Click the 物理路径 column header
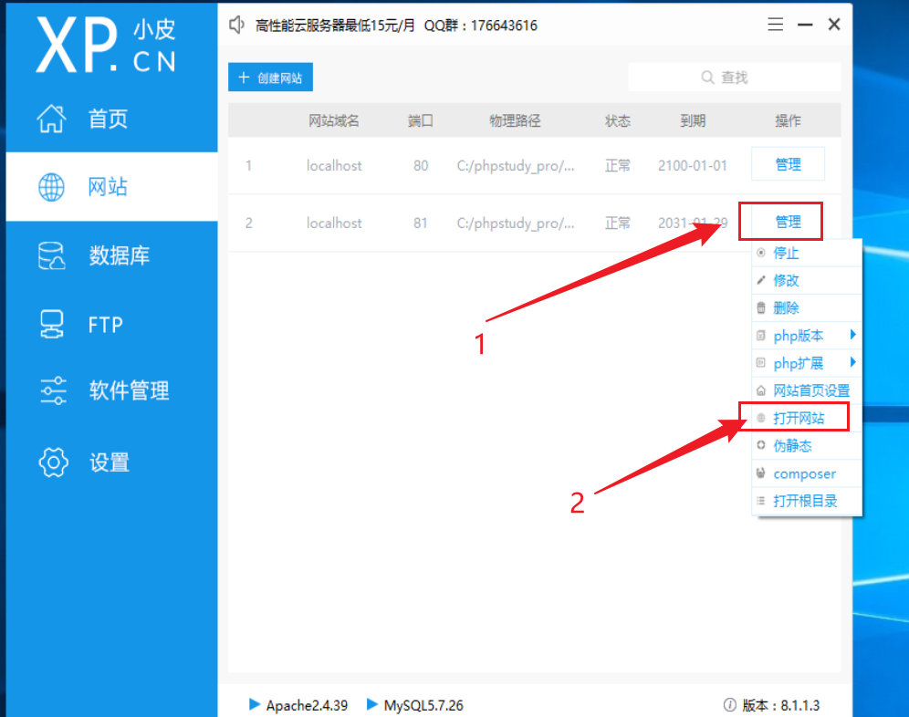This screenshot has width=909, height=717. pos(515,120)
